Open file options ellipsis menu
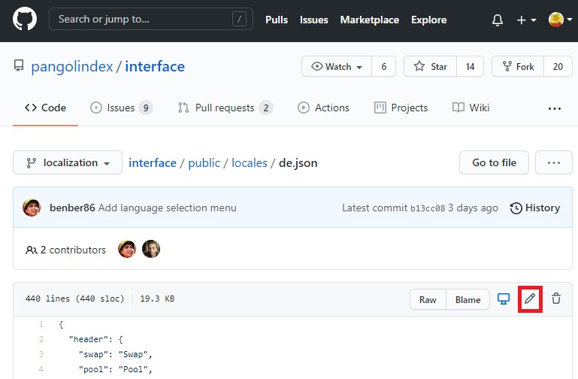 point(554,162)
